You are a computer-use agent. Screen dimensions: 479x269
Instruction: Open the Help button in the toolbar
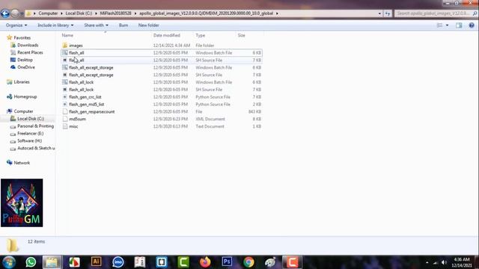click(472, 25)
